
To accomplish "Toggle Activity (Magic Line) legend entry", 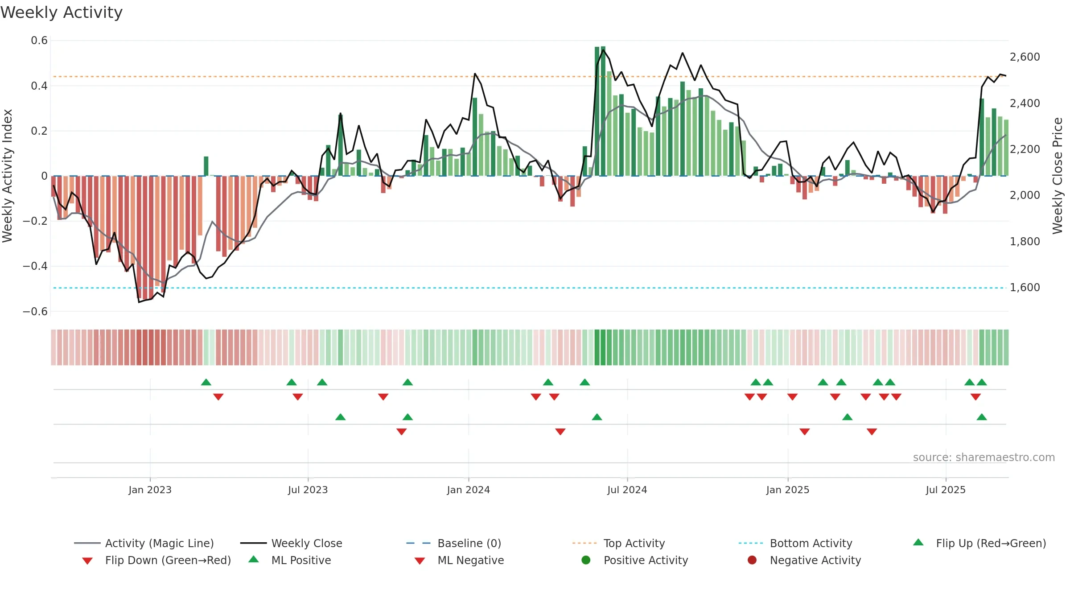I will coord(144,543).
